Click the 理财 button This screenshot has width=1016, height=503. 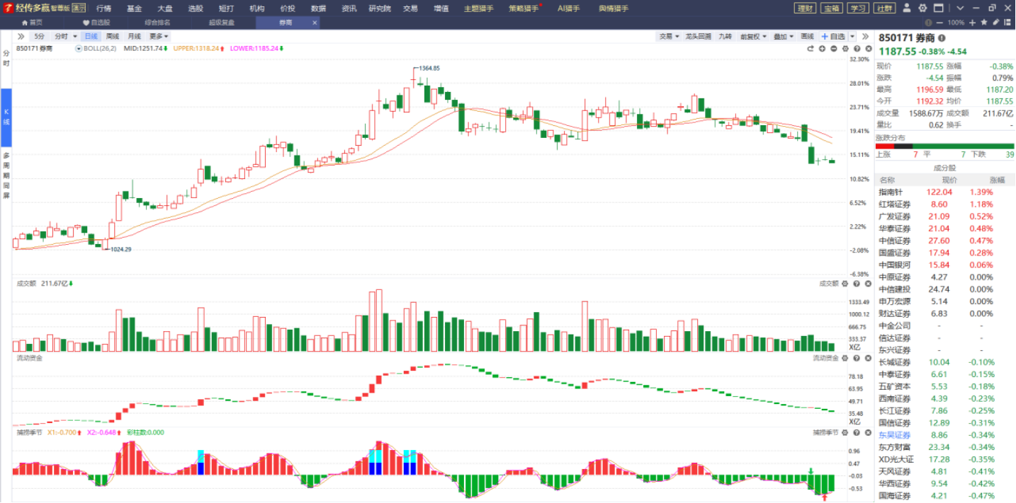(x=805, y=8)
